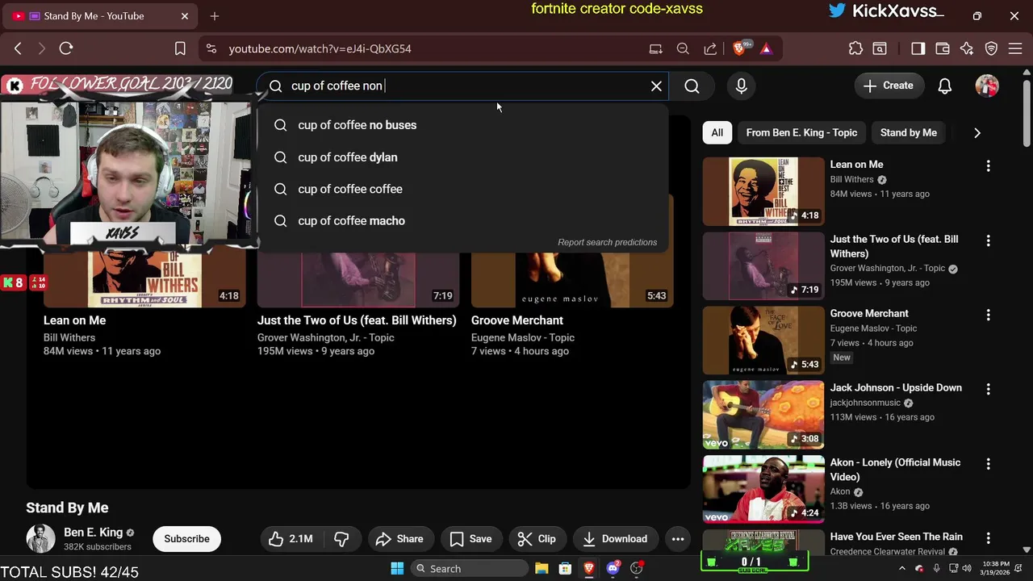1033x581 pixels.
Task: Open browser main hamburger menu
Action: click(x=1017, y=48)
